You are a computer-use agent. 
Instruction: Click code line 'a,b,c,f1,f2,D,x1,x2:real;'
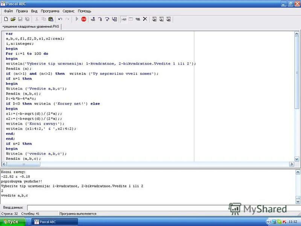pyautogui.click(x=35, y=39)
